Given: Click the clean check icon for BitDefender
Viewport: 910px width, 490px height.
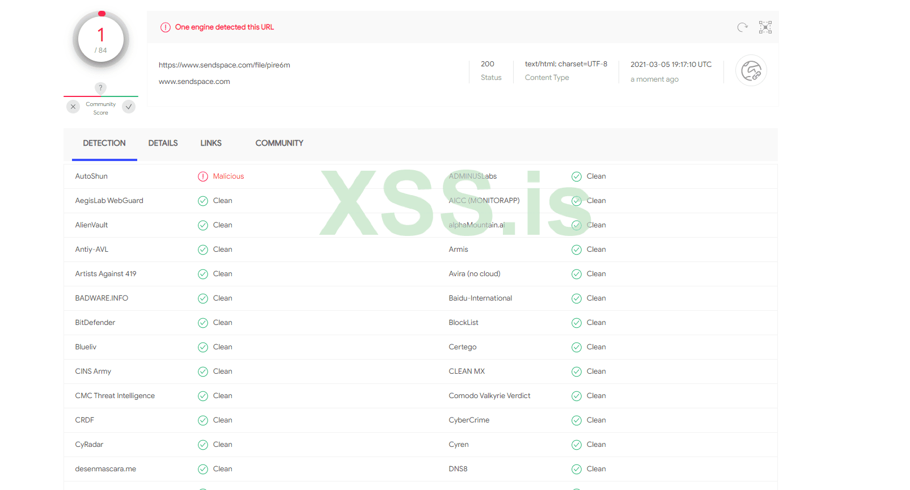Looking at the screenshot, I should tap(203, 323).
